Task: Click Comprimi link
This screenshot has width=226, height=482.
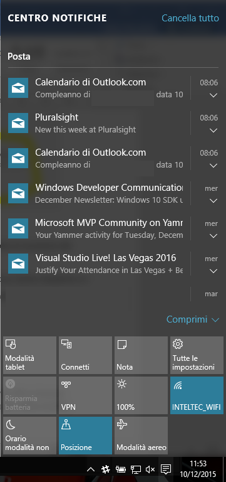Action: 187,319
